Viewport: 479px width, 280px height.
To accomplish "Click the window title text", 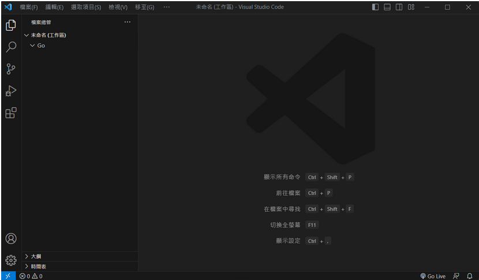I will (x=240, y=7).
